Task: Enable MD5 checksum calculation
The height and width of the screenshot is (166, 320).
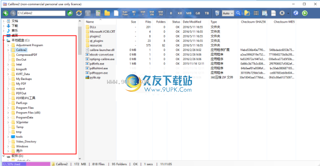Action: coord(134,13)
